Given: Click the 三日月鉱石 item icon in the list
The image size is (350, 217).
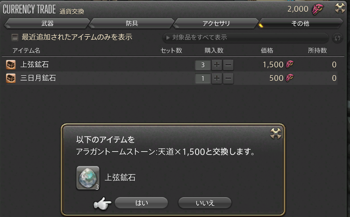Looking at the screenshot, I should pyautogui.click(x=11, y=78).
